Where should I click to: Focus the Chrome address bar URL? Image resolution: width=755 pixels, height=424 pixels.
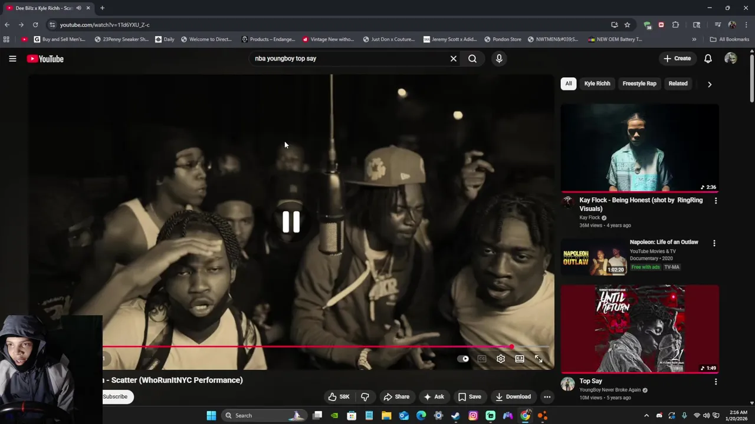[105, 25]
